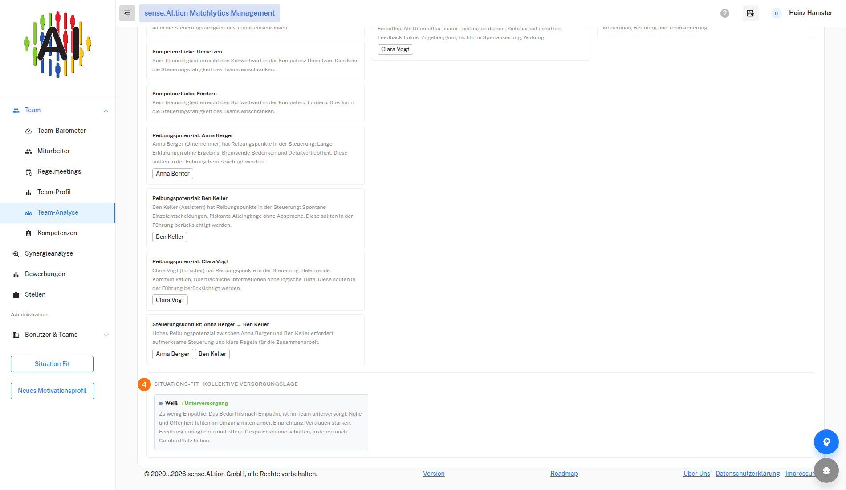Screen dimensions: 846x490
Task: Click the Team-Barometer gauge icon
Action: coord(28,131)
